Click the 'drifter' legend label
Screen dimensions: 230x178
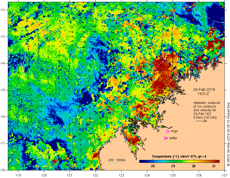[x=173, y=138]
